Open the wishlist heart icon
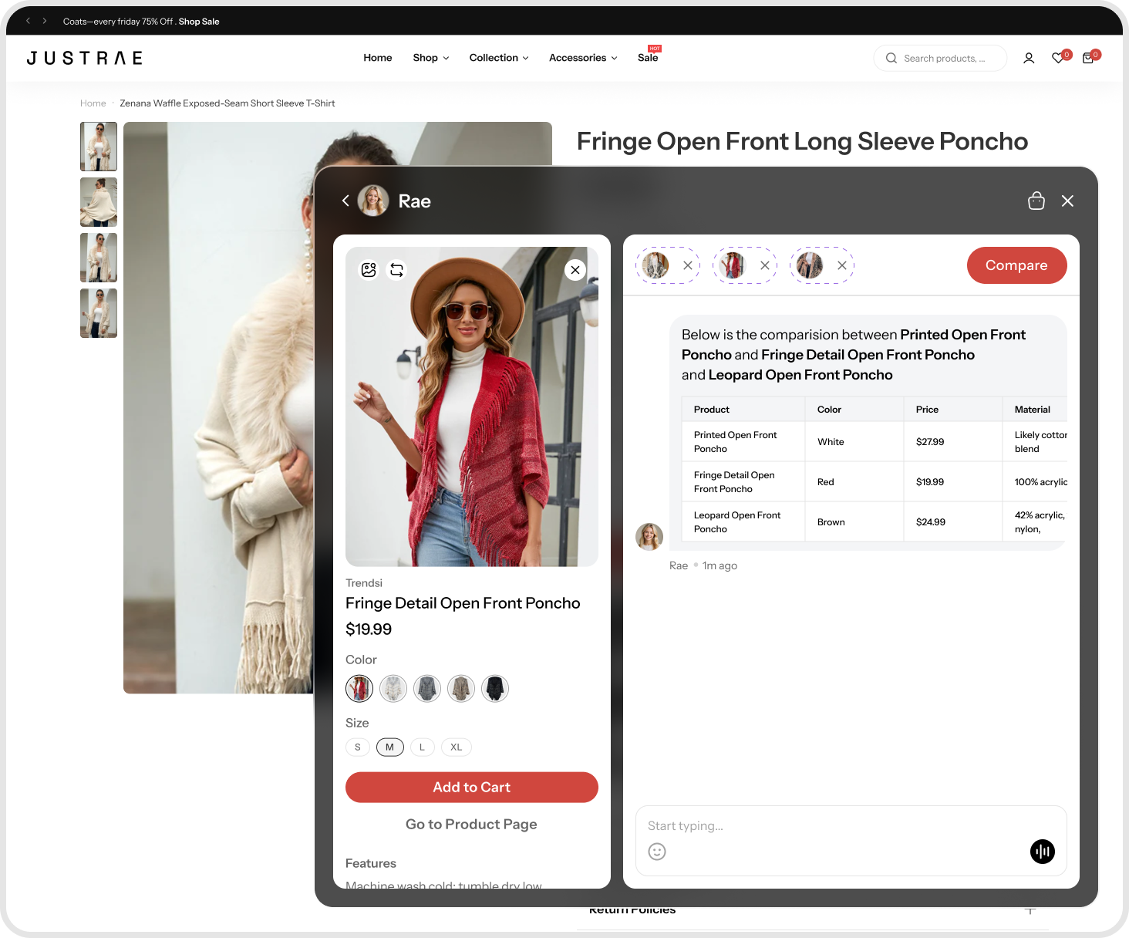This screenshot has height=938, width=1129. coord(1058,58)
